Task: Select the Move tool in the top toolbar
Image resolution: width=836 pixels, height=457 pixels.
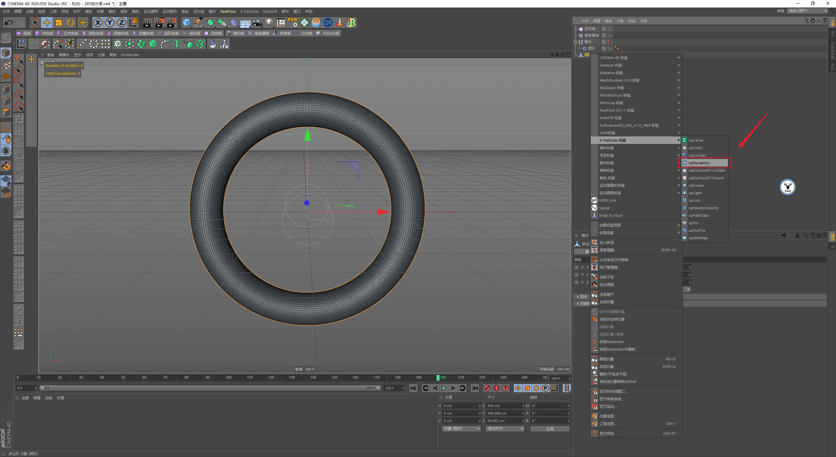Action: coord(47,23)
